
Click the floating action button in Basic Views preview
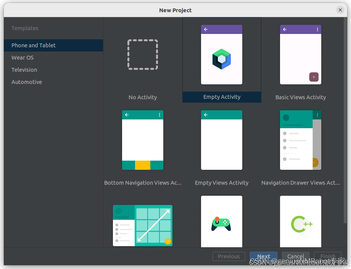click(x=314, y=77)
